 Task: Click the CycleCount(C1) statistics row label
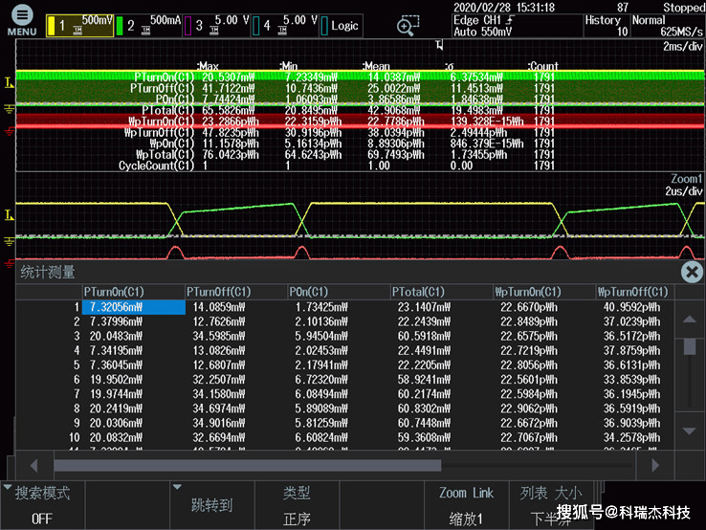pos(156,166)
